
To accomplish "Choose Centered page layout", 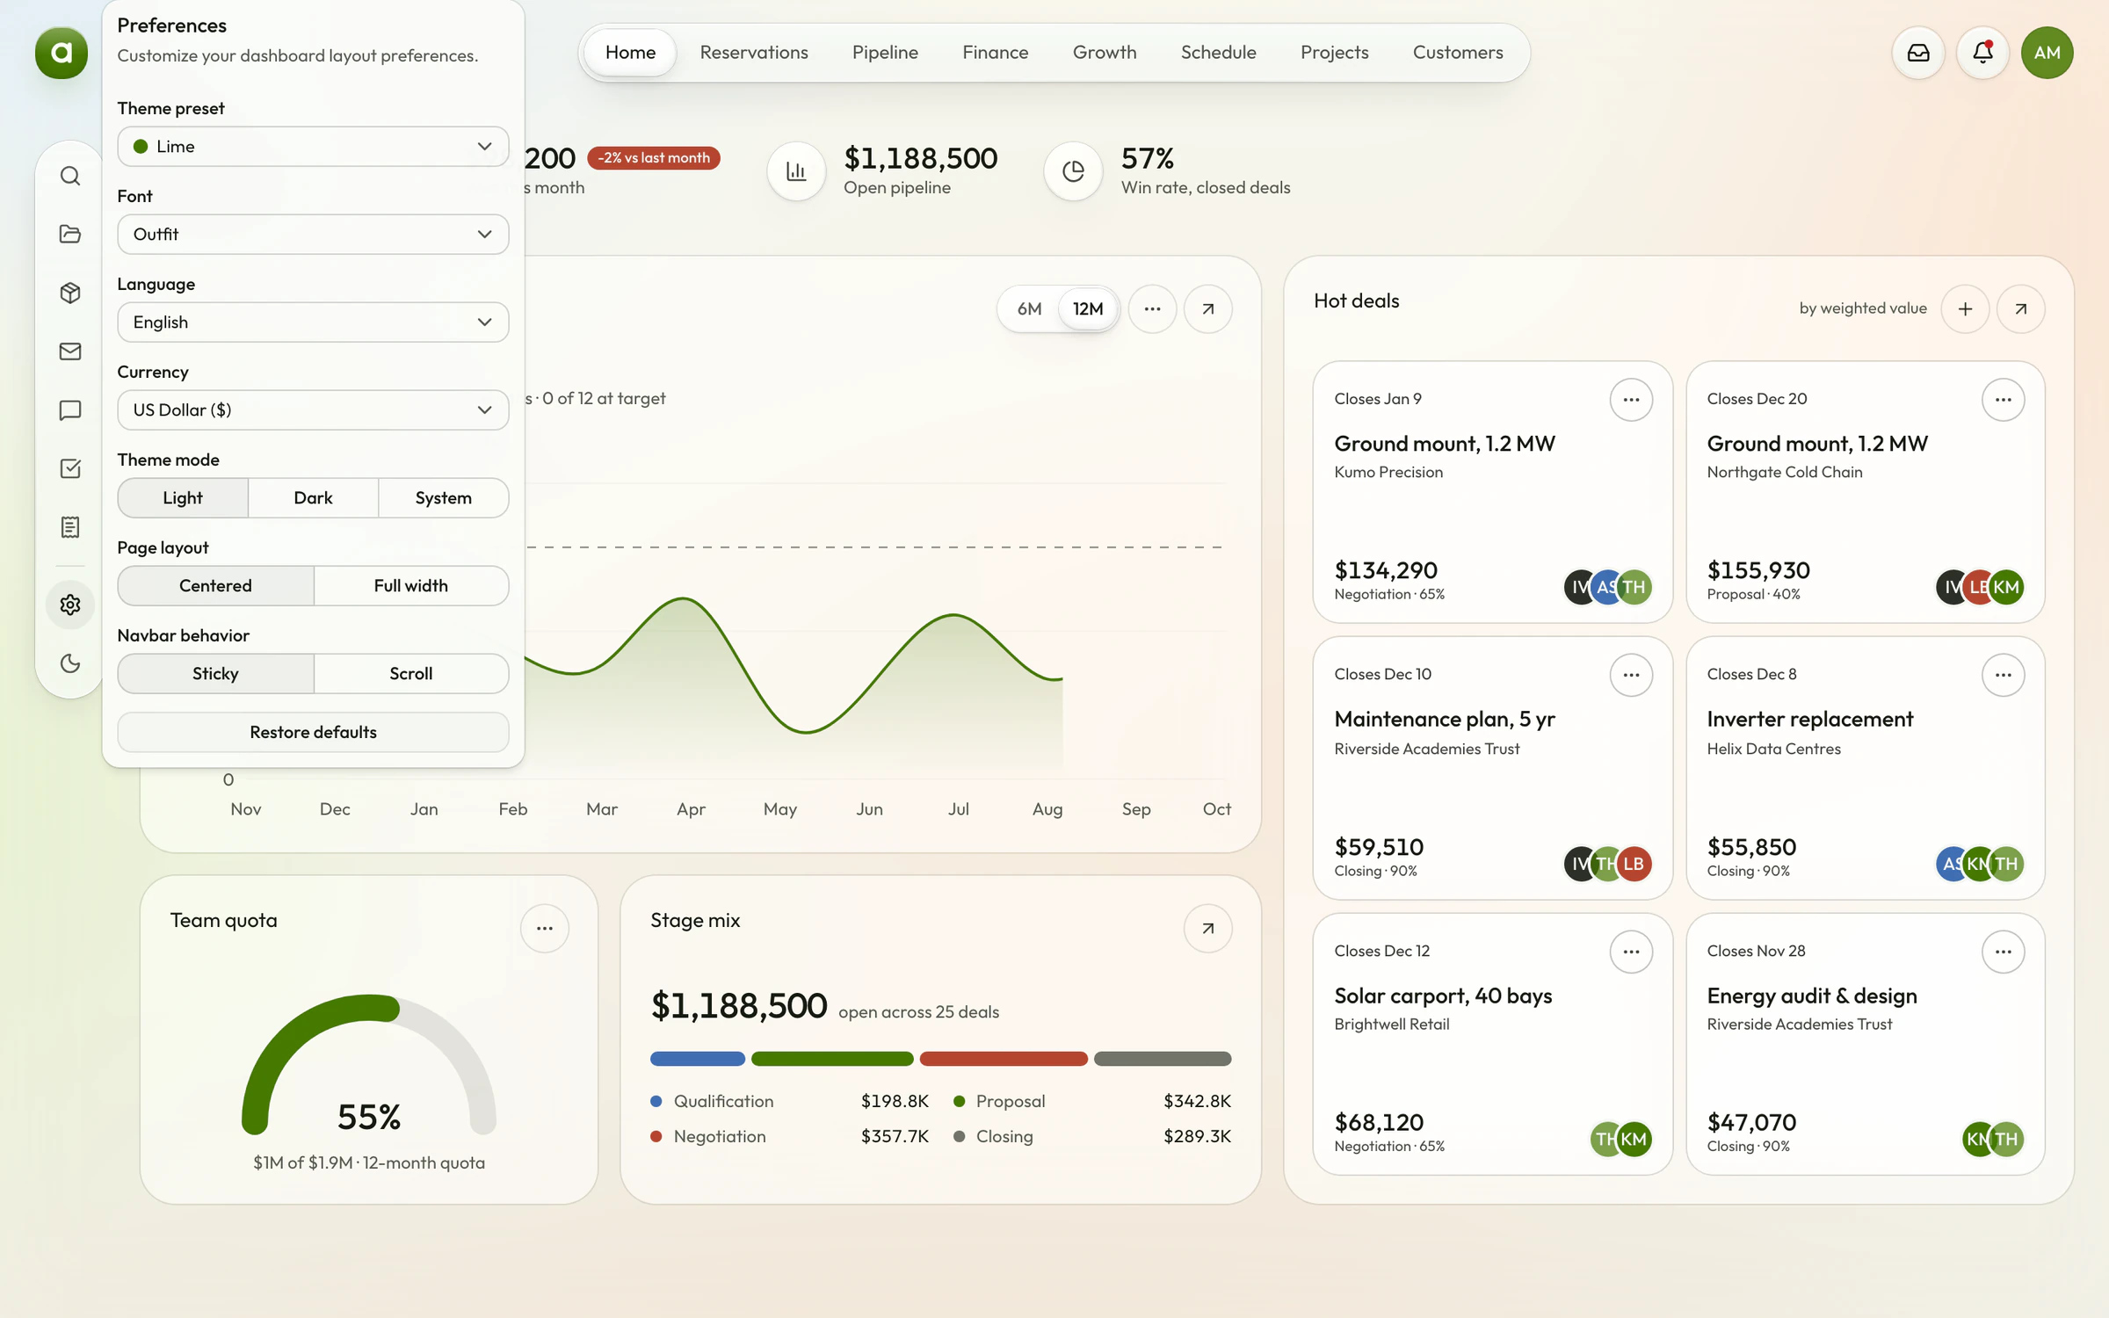I will (x=215, y=586).
